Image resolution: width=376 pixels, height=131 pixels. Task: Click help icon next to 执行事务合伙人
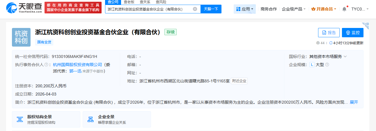coord(46,65)
